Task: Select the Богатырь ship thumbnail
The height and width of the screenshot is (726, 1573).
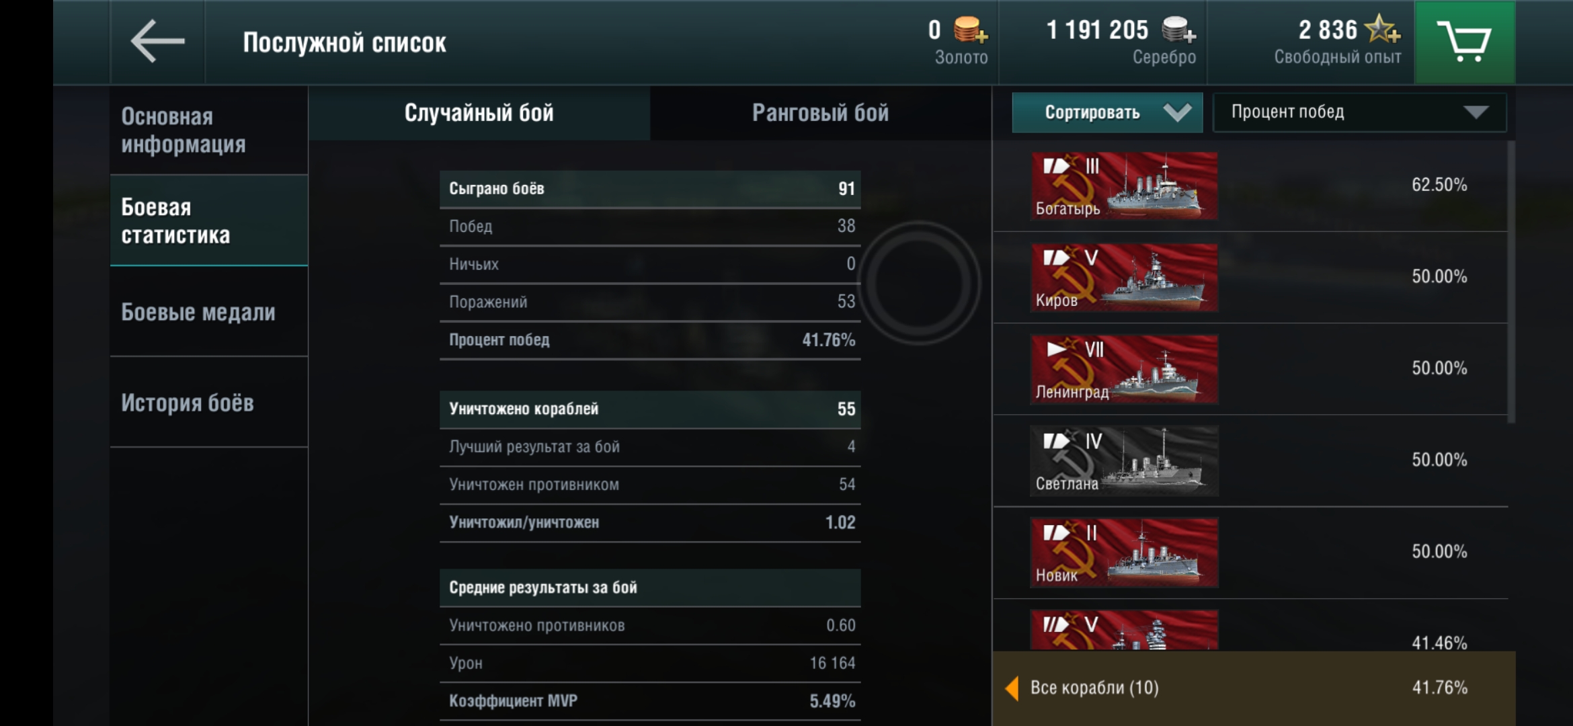Action: (1124, 186)
